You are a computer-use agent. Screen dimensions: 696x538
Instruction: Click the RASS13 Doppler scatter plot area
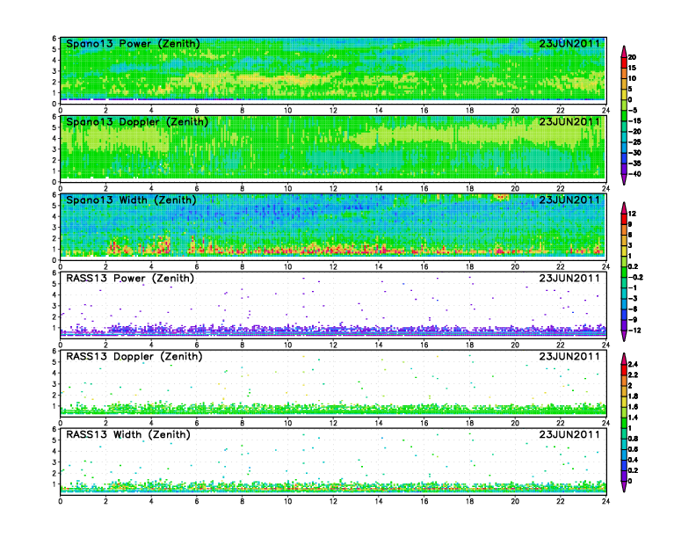point(333,382)
